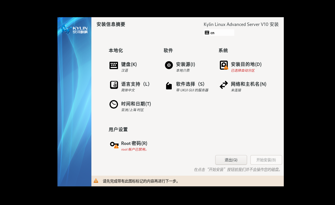Click the text 本地介质
Image resolution: width=335 pixels, height=205 pixels.
pos(183,70)
